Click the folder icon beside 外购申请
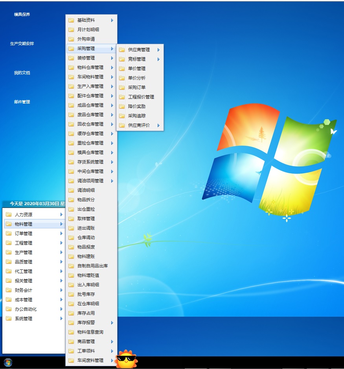Image resolution: width=344 pixels, height=369 pixels. coord(71,39)
